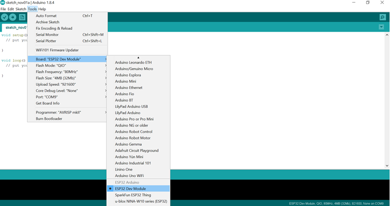Open the File menu
Image resolution: width=390 pixels, height=206 pixels.
pos(3,9)
